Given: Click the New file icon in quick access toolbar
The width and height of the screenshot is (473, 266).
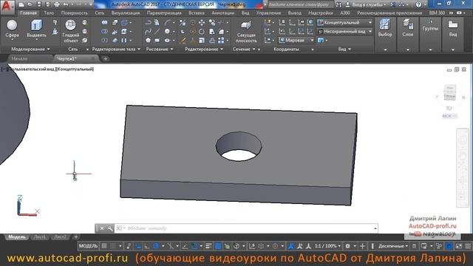Looking at the screenshot, I should (x=21, y=4).
